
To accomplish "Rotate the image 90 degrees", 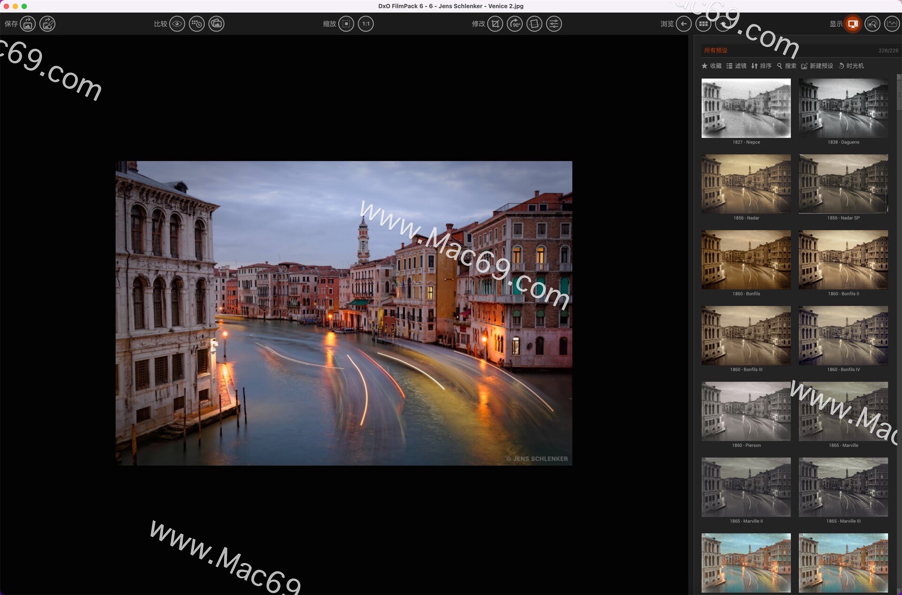I will point(515,24).
